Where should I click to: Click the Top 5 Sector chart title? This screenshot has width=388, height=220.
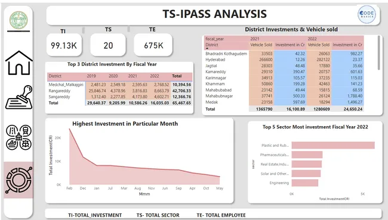tap(315, 127)
